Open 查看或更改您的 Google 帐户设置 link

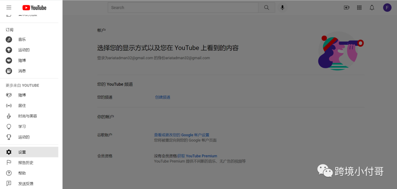pos(182,135)
